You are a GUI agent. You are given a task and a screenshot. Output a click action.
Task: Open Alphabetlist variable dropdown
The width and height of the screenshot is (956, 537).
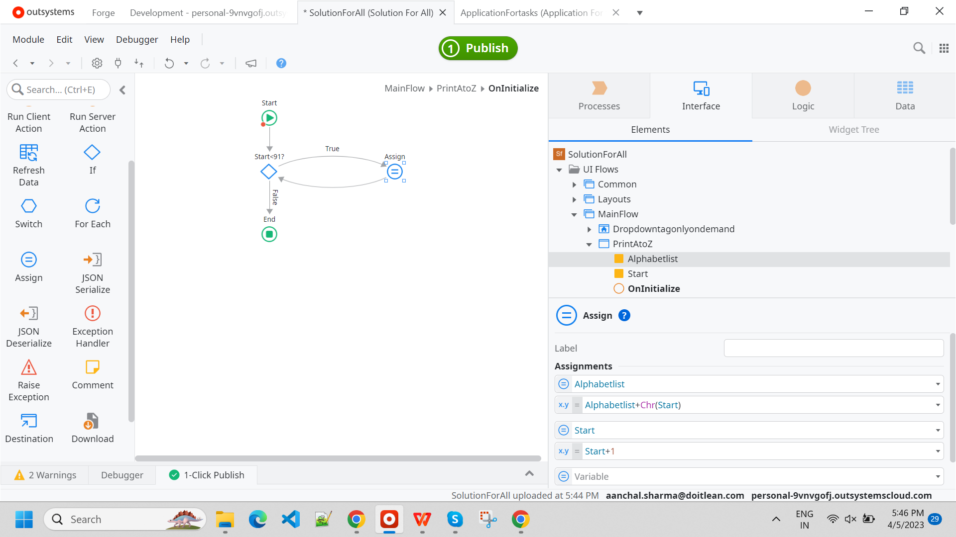coord(938,384)
